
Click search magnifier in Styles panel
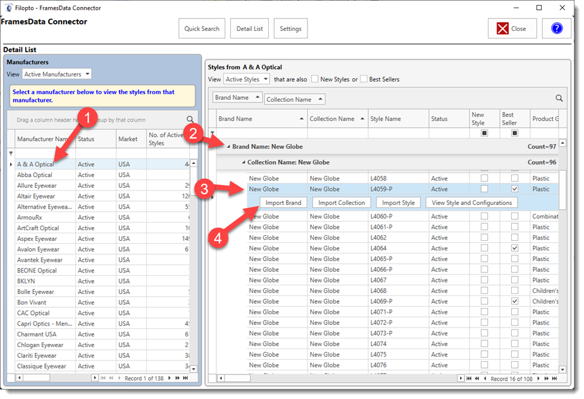pyautogui.click(x=559, y=98)
